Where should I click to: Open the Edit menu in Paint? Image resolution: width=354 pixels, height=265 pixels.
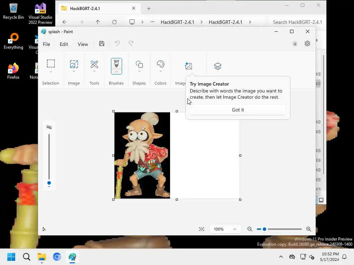click(64, 44)
